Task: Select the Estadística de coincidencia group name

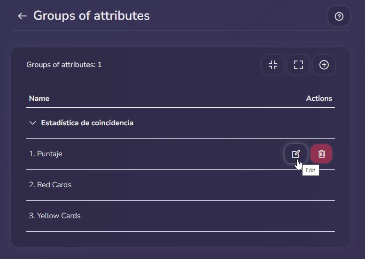Action: pyautogui.click(x=87, y=123)
